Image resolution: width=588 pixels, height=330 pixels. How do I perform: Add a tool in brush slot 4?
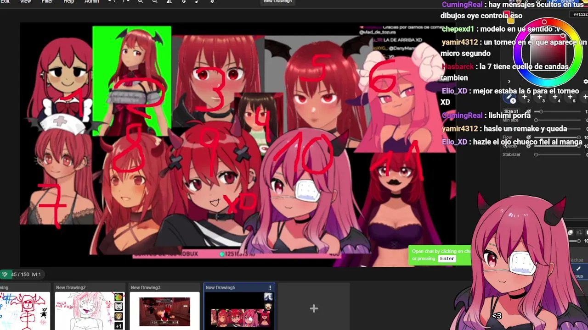click(x=555, y=98)
